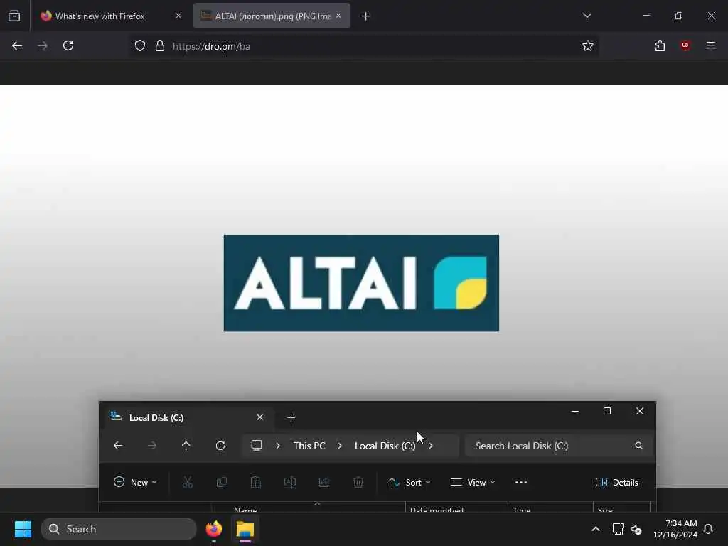Go back in File Explorer

point(118,446)
